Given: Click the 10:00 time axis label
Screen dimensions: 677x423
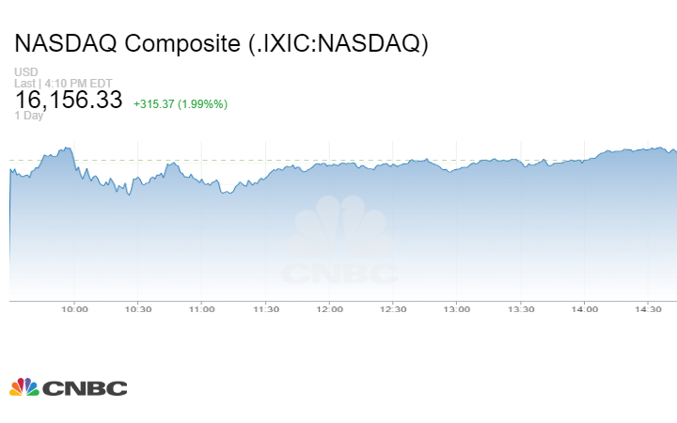Looking at the screenshot, I should (x=74, y=309).
